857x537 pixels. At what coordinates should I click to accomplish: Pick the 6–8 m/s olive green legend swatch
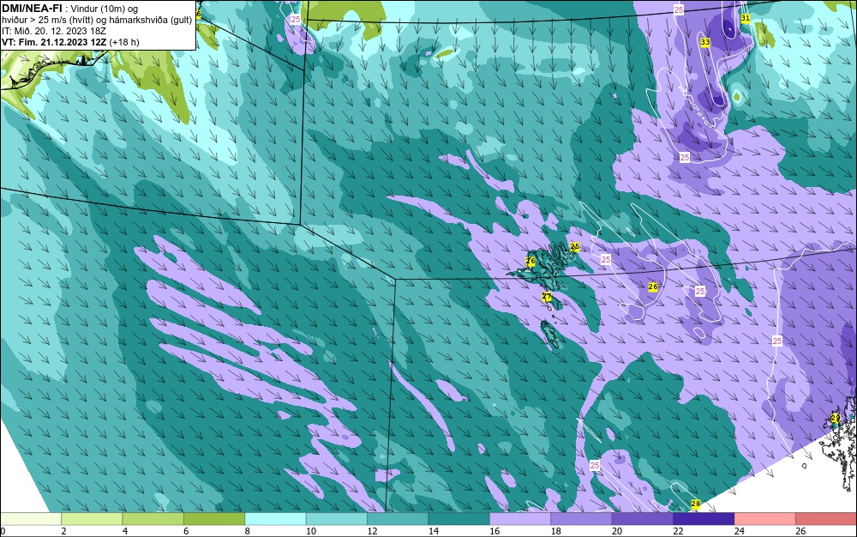(214, 519)
